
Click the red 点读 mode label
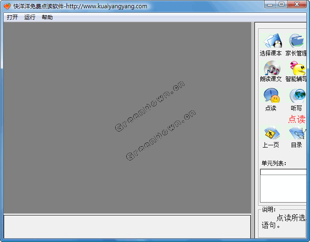pyautogui.click(x=297, y=119)
